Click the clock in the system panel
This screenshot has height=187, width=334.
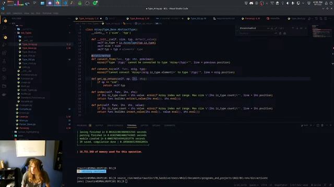pyautogui.click(x=317, y=3)
